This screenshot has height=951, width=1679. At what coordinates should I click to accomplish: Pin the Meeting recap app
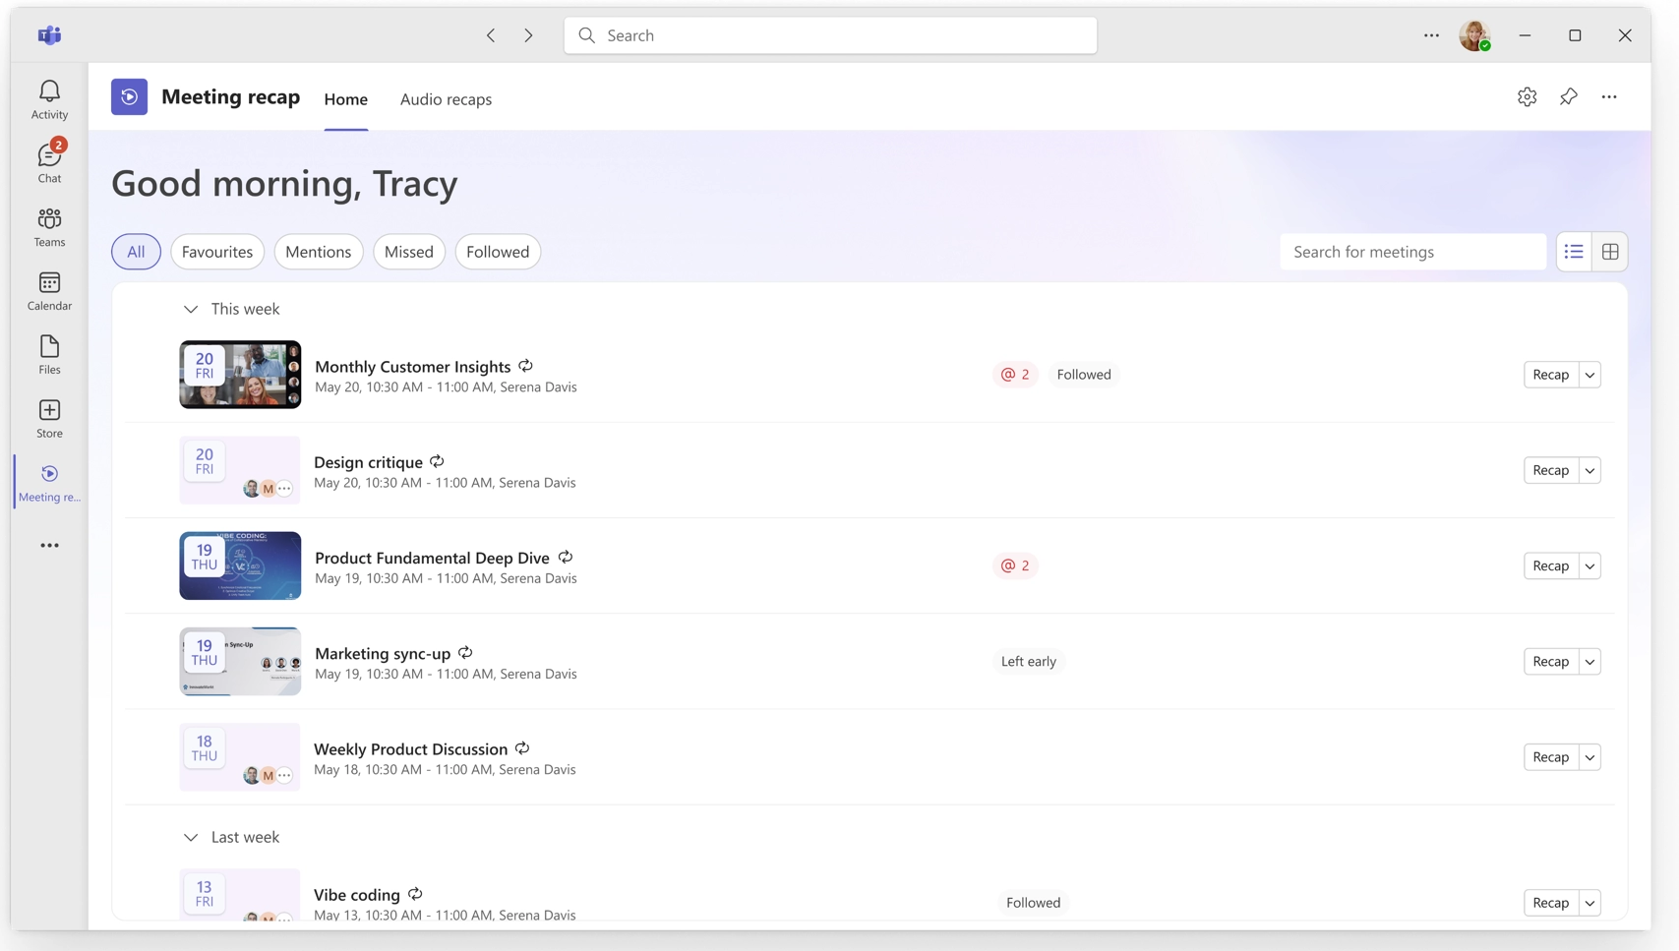[x=1568, y=96]
